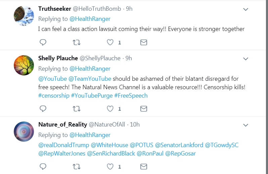Open the dropdown arrow on Shelly Plauche's tweet

point(245,59)
